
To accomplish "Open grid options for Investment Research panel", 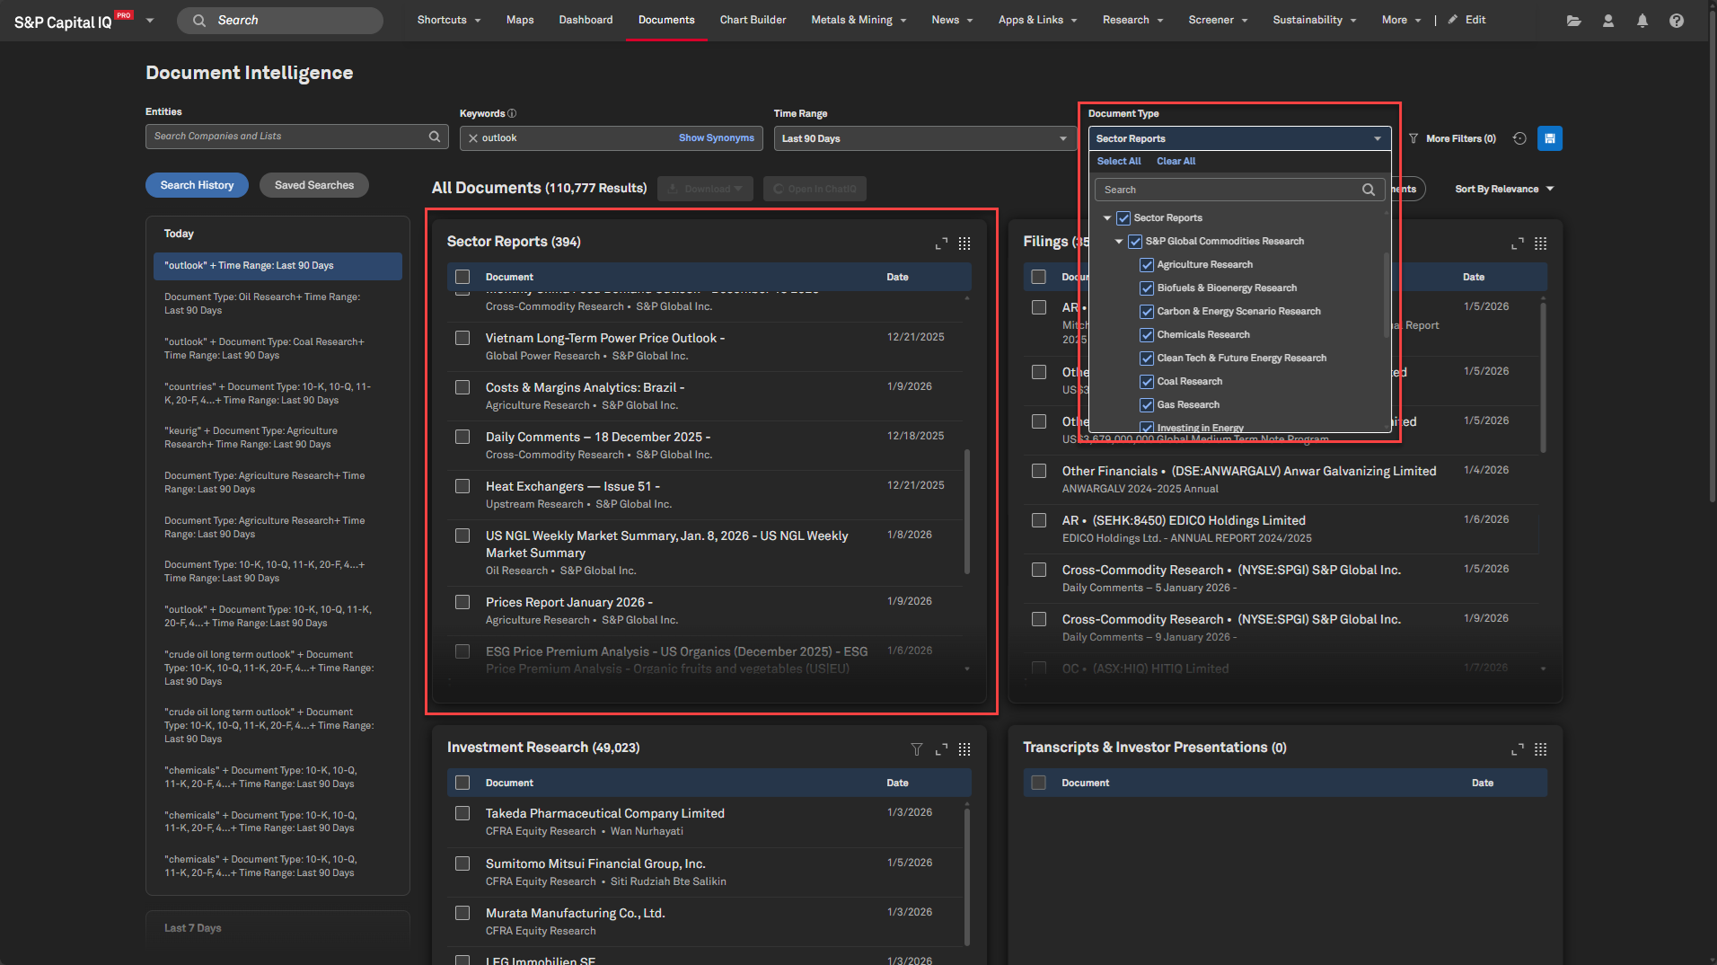I will pyautogui.click(x=964, y=749).
